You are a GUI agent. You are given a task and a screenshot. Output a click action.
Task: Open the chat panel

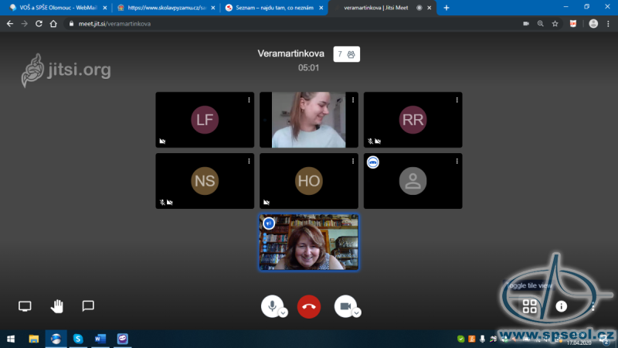point(88,306)
